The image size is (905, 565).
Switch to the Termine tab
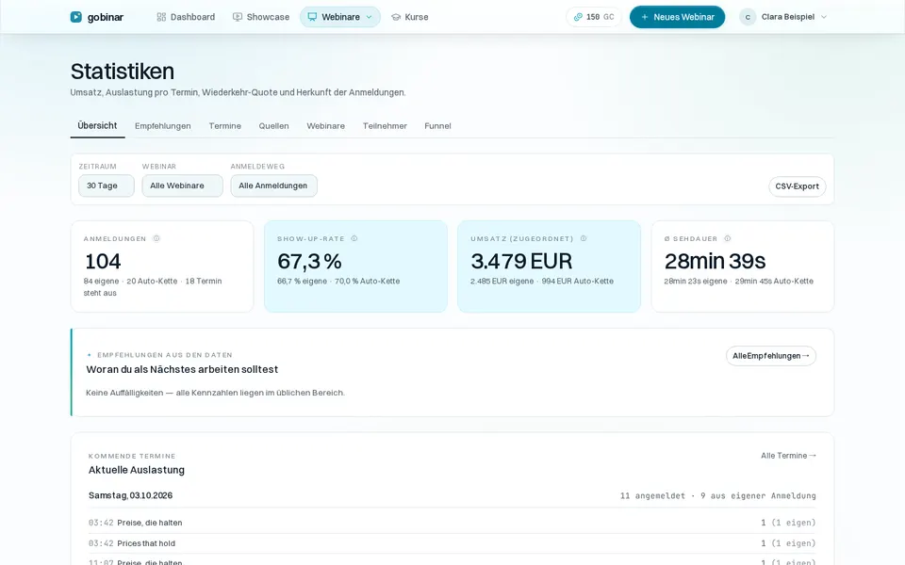point(225,125)
